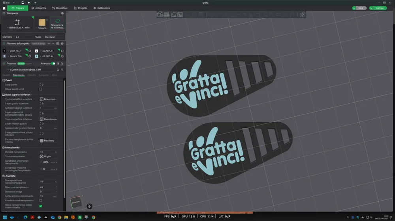
Task: Click the view orientation cube labeled inferiore
Action: click(76, 202)
